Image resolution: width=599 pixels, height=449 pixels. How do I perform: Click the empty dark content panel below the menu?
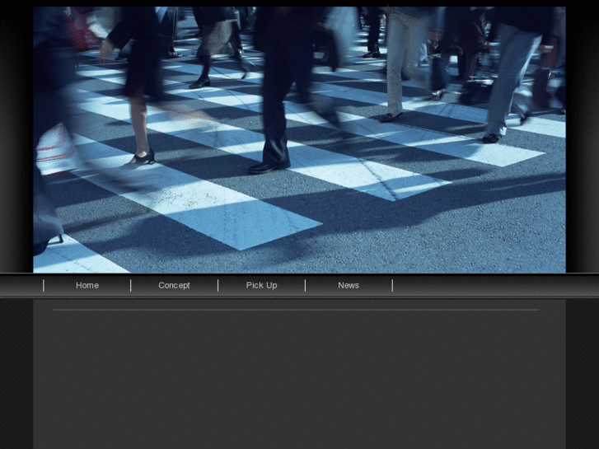pos(299,379)
